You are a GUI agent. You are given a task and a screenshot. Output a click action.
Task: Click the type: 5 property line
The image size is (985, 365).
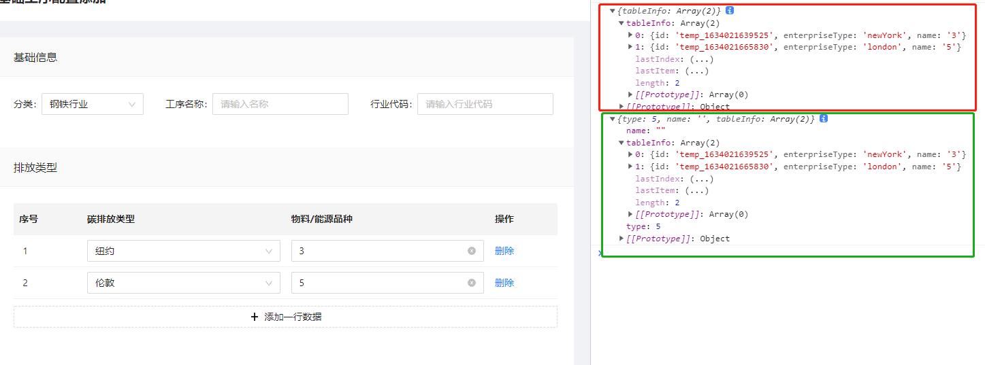click(643, 226)
